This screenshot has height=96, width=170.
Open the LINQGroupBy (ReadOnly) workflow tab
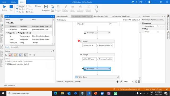(121, 16)
